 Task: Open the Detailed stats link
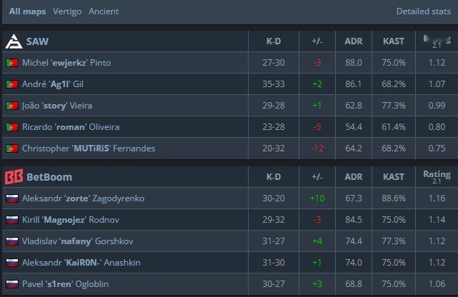(423, 11)
